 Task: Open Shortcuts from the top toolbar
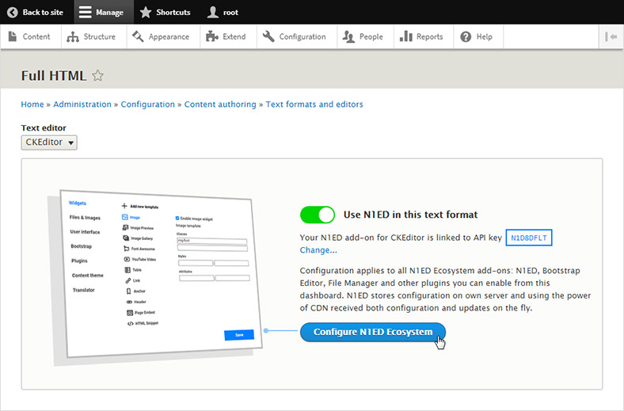coord(165,13)
